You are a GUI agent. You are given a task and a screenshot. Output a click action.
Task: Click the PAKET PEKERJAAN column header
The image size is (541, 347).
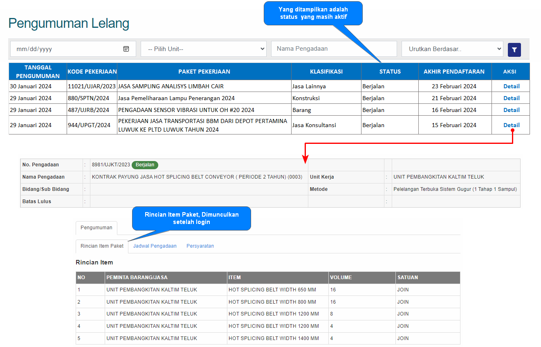[x=204, y=72]
